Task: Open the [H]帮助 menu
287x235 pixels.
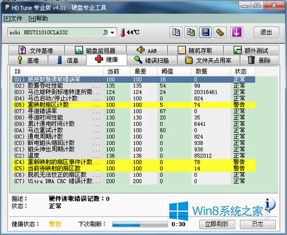Action: [x=38, y=19]
